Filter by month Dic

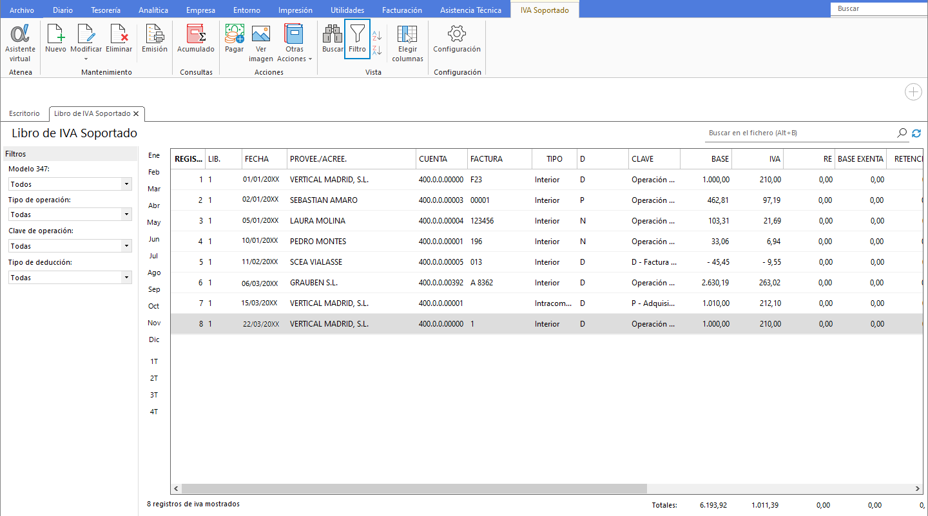[154, 339]
